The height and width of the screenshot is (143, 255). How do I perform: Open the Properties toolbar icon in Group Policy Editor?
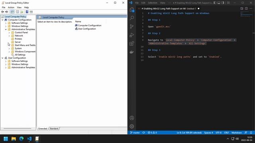18,12
